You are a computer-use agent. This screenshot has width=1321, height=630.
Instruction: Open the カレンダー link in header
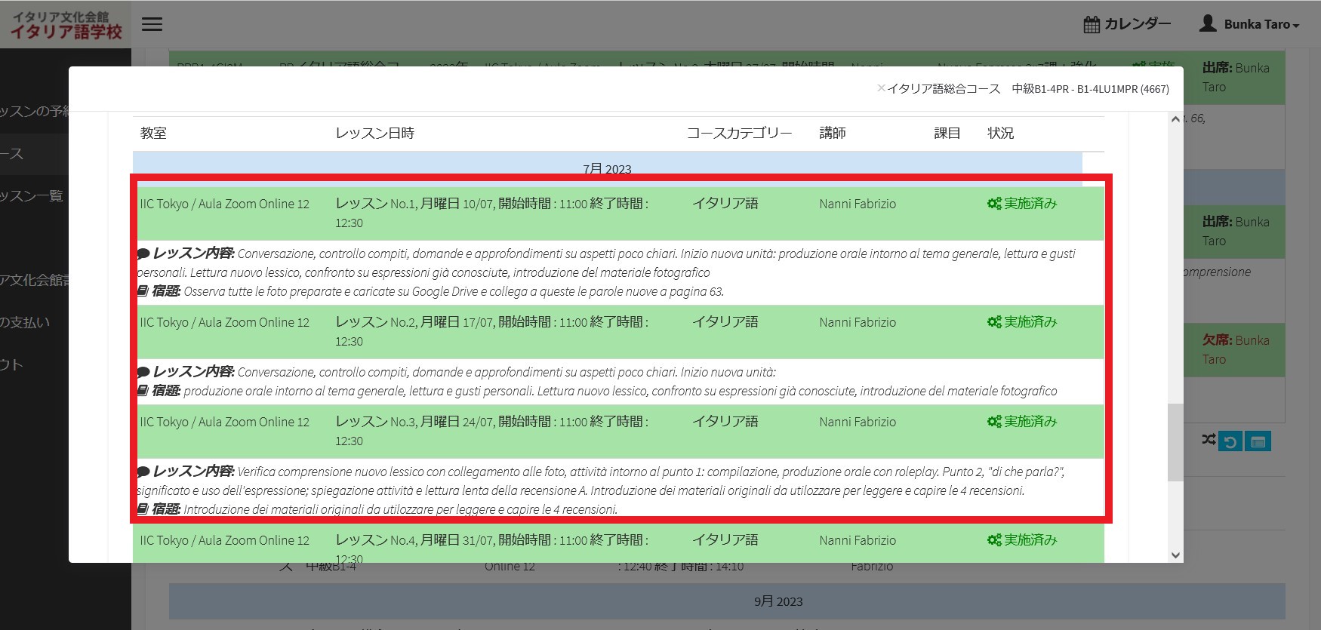[1137, 24]
